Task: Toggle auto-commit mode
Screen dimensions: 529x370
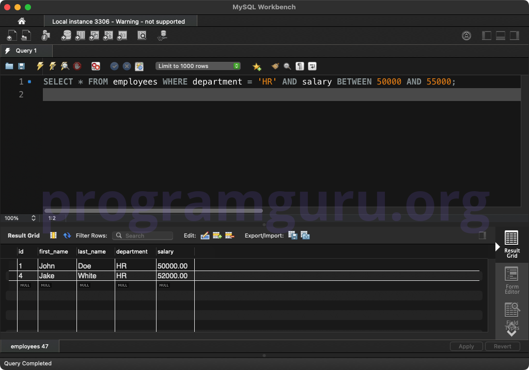Action: click(x=139, y=66)
